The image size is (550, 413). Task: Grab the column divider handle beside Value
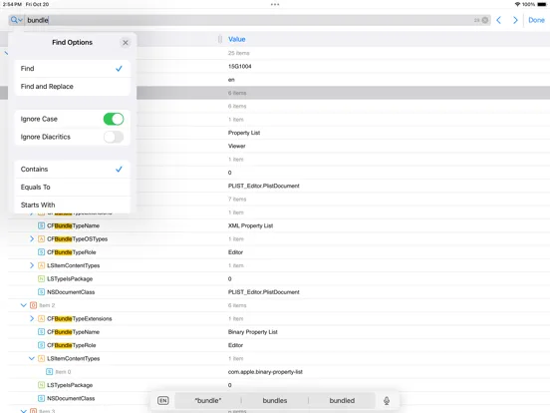click(x=220, y=39)
